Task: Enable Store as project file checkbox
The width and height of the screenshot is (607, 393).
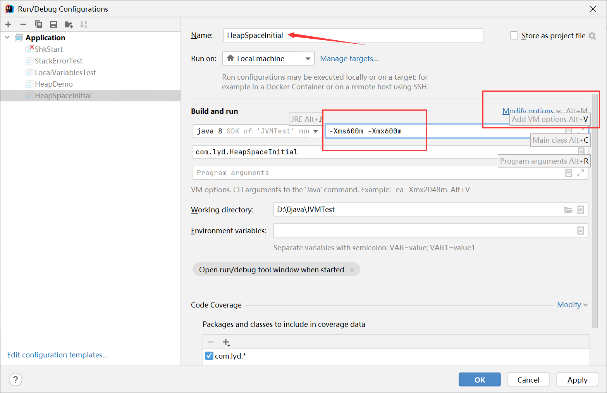Action: [514, 36]
